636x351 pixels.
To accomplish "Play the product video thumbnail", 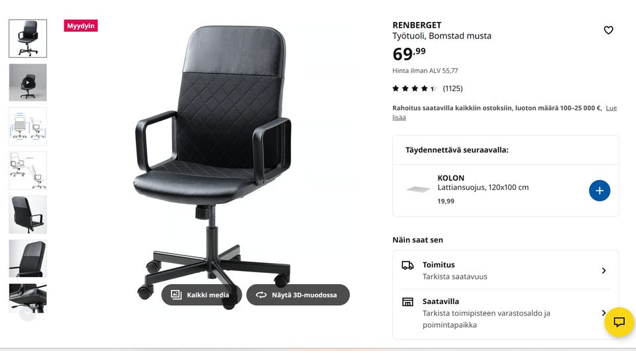I will click(x=28, y=82).
